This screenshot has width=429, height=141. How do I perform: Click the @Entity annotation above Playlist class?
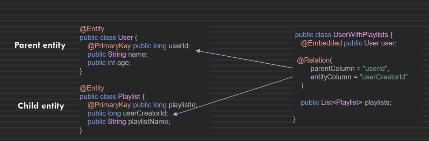[x=92, y=88]
